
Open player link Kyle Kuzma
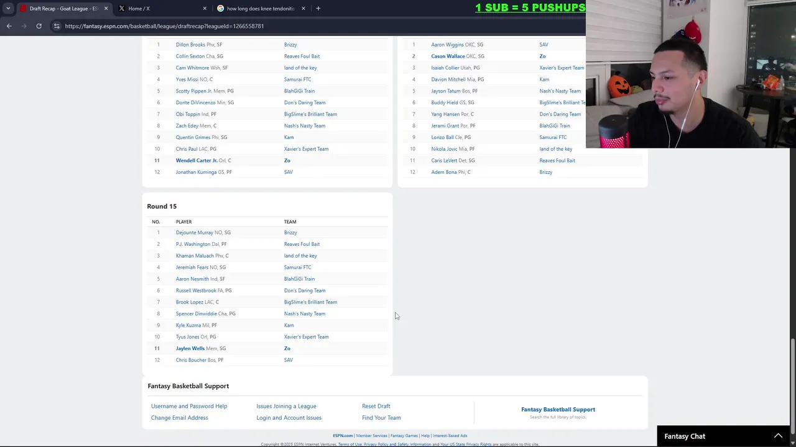tap(188, 325)
